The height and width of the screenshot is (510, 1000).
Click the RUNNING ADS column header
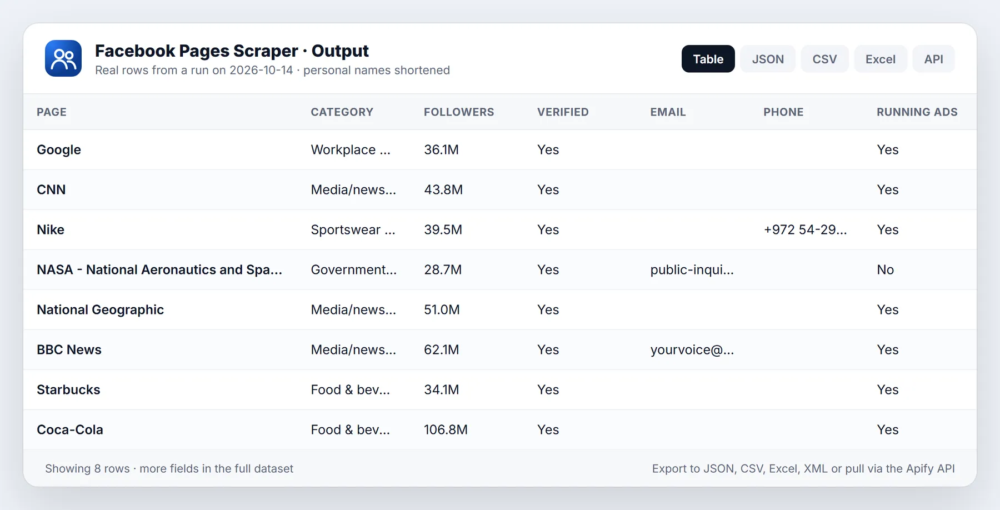coord(917,112)
